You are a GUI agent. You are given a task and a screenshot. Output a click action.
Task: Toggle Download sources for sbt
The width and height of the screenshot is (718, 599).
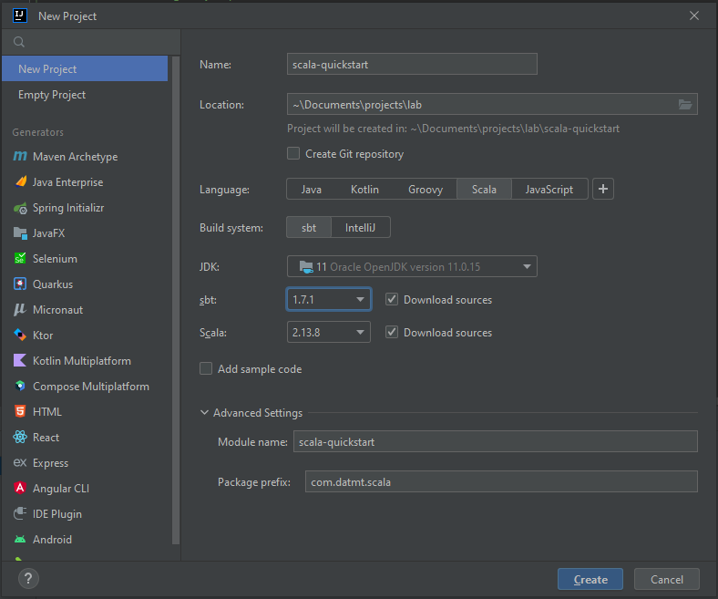click(x=392, y=299)
